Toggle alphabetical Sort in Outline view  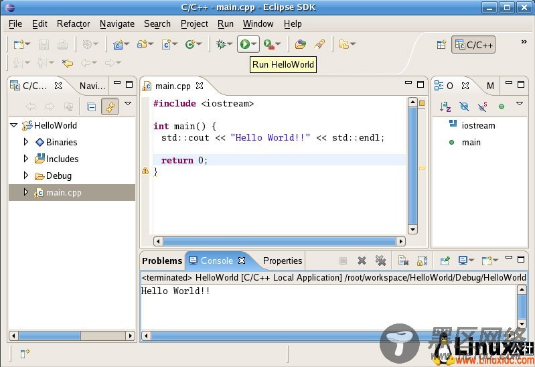click(x=445, y=106)
